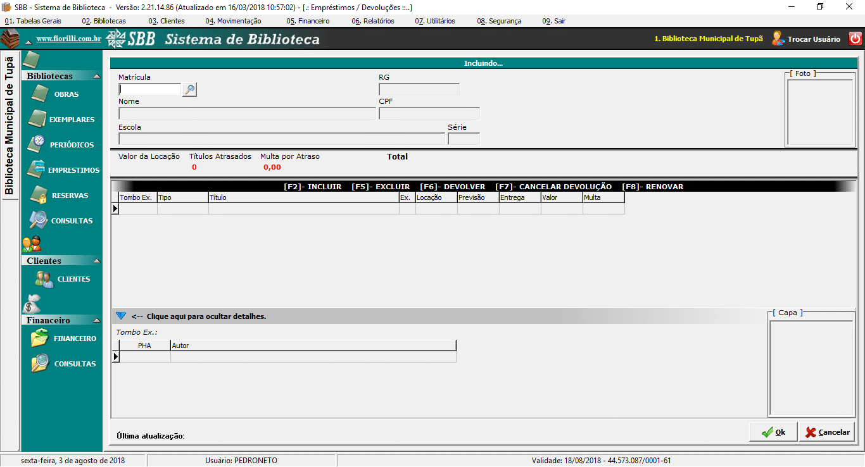Hide details with the blue arrow
865x467 pixels.
[x=121, y=316]
